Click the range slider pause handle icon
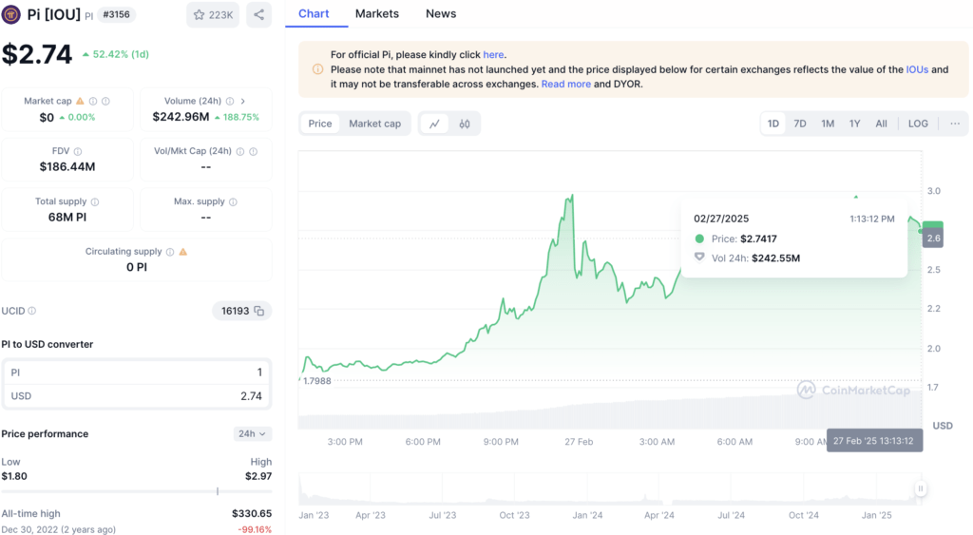 [921, 489]
